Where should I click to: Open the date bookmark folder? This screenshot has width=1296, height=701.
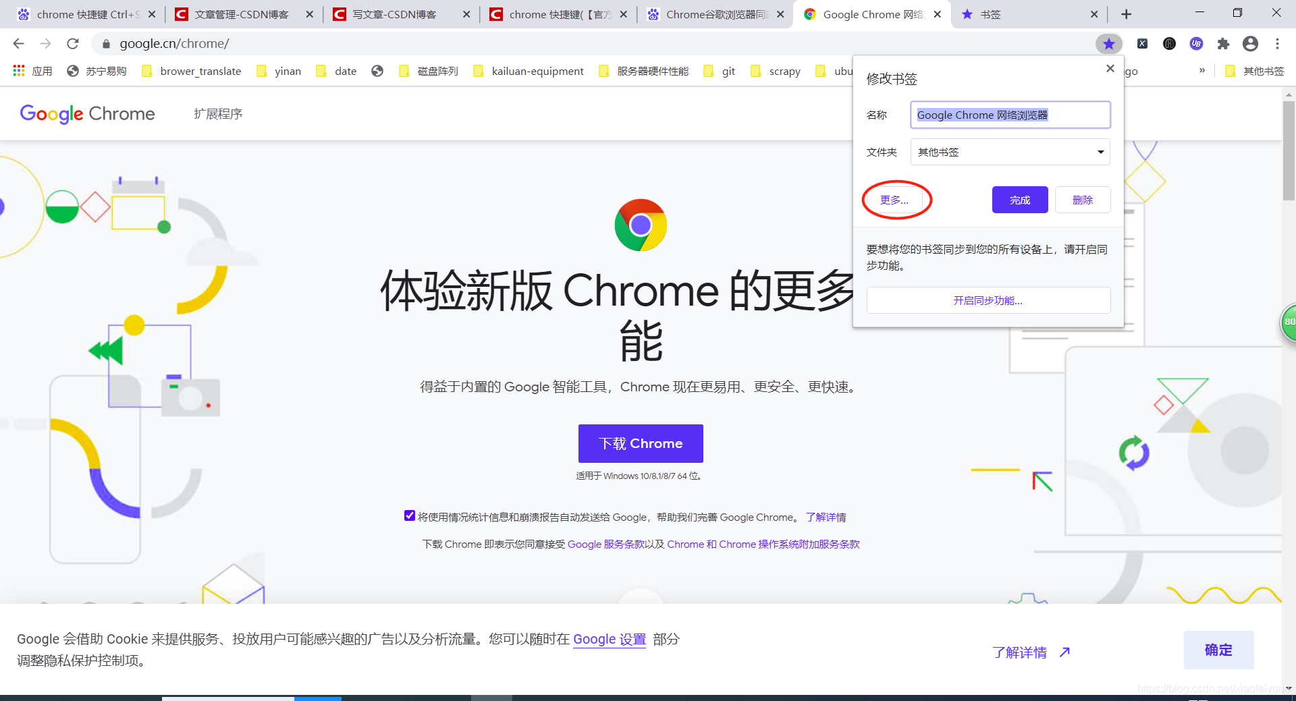tap(336, 71)
